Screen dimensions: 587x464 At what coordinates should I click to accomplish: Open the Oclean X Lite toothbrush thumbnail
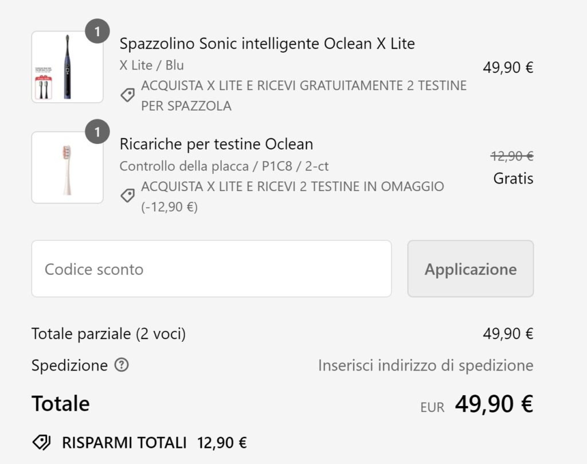(67, 67)
